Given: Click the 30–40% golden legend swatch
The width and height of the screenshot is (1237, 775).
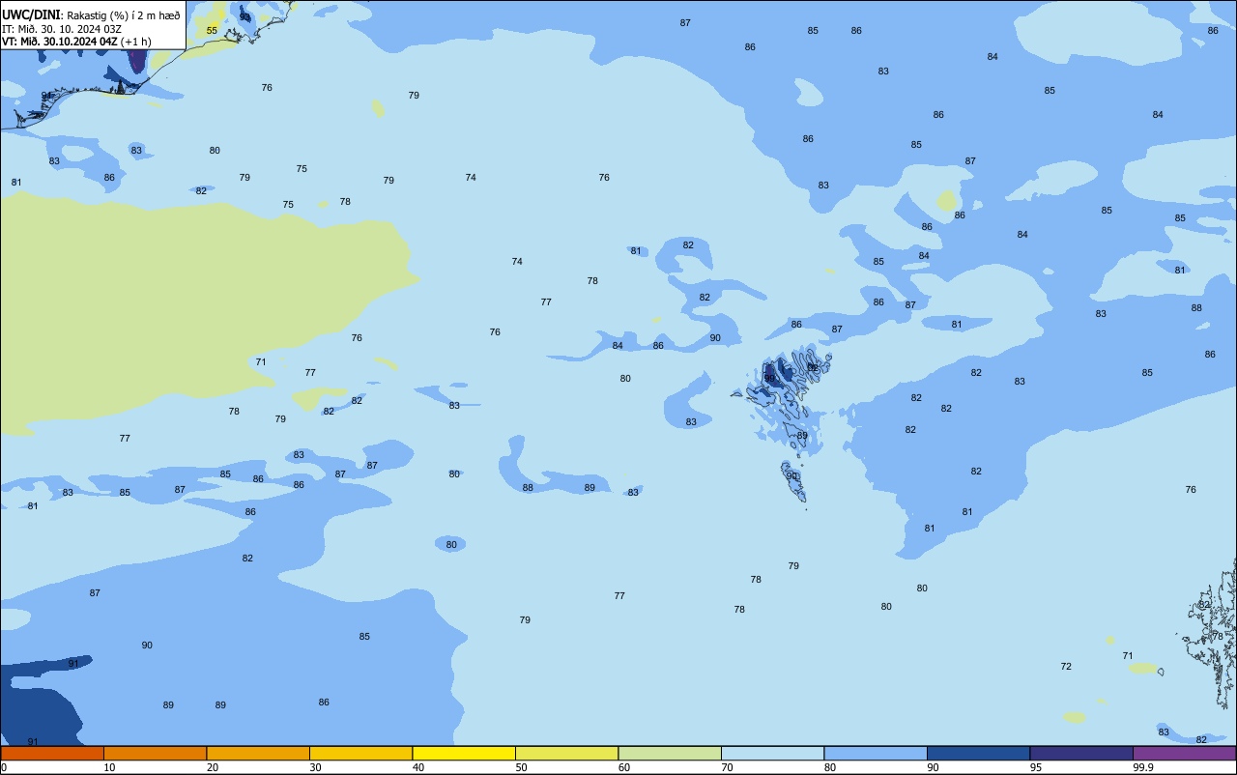Looking at the screenshot, I should [x=360, y=753].
